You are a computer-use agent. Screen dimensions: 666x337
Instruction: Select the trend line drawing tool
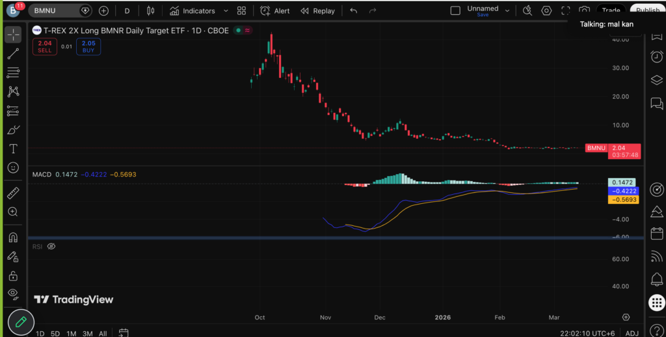click(13, 54)
